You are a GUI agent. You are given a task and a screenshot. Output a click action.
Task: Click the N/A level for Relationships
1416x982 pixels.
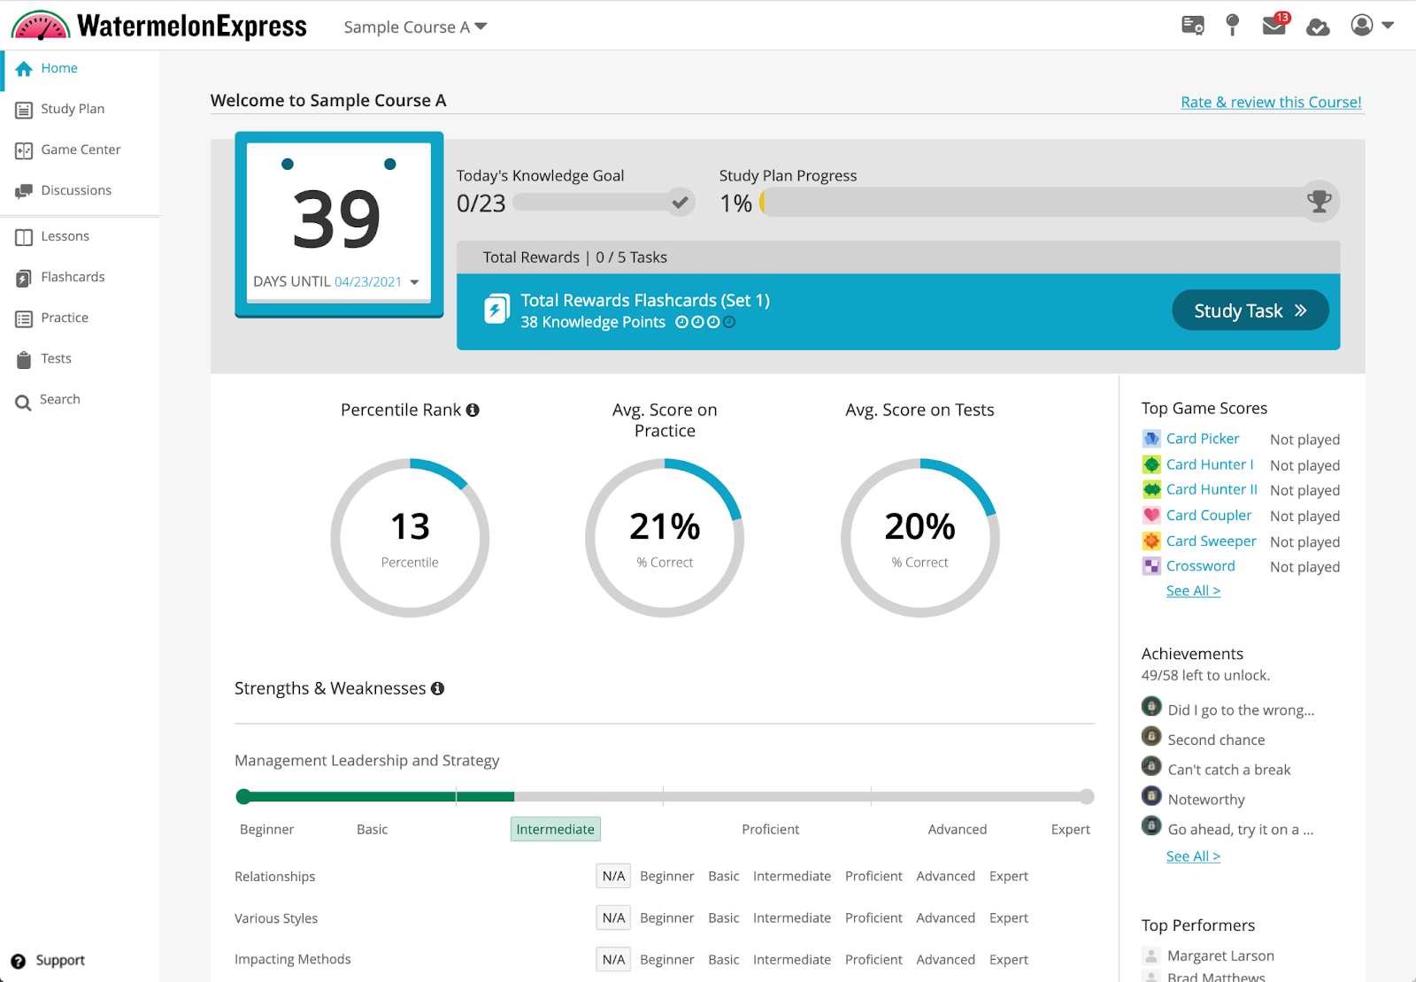tap(613, 877)
